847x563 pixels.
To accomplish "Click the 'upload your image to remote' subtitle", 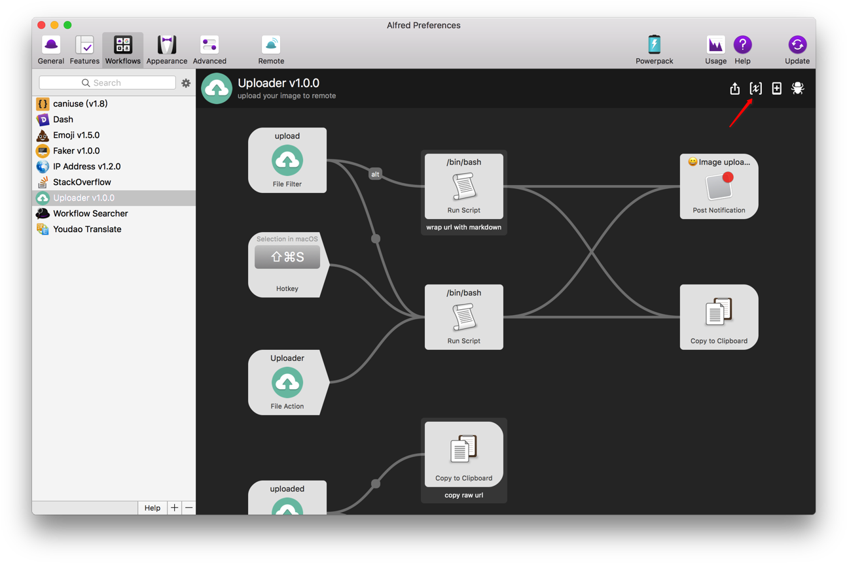I will (287, 95).
